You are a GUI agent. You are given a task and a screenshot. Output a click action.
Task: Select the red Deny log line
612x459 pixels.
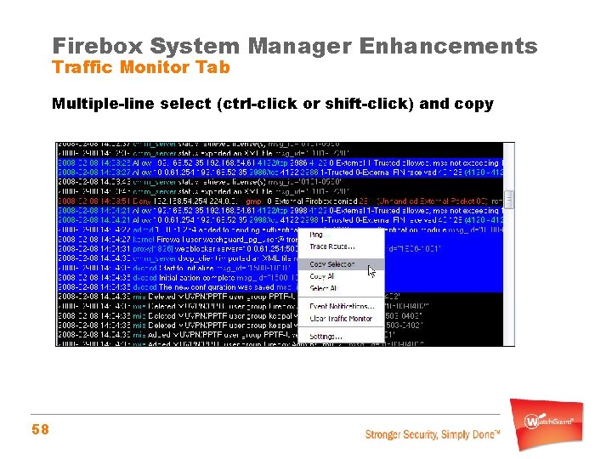280,201
